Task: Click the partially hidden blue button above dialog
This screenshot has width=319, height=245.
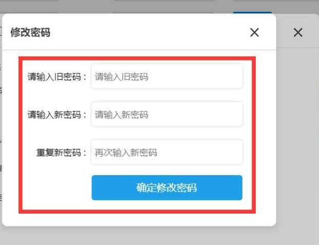Action: [252, 13]
